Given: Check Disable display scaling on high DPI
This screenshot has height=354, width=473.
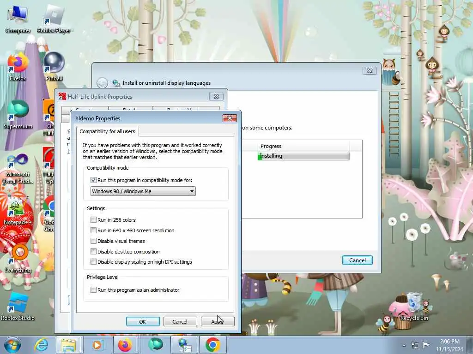Looking at the screenshot, I should pyautogui.click(x=93, y=262).
